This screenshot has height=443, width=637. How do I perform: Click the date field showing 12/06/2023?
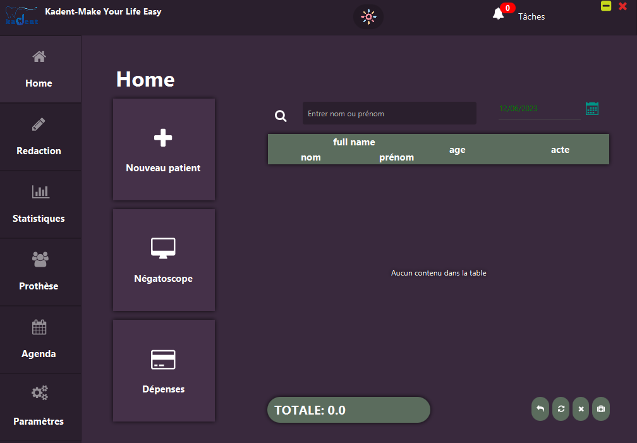(538, 109)
